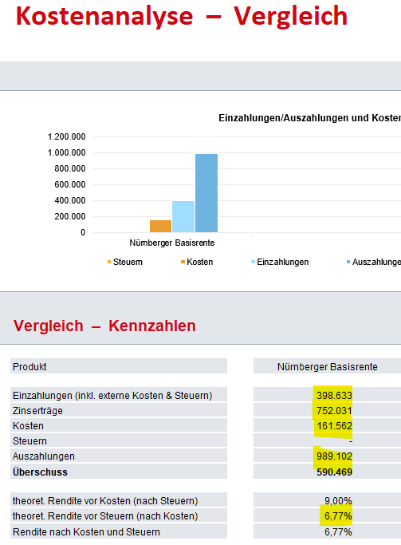Select the value 9,00%
Viewport: 401px width, 545px height.
[338, 501]
